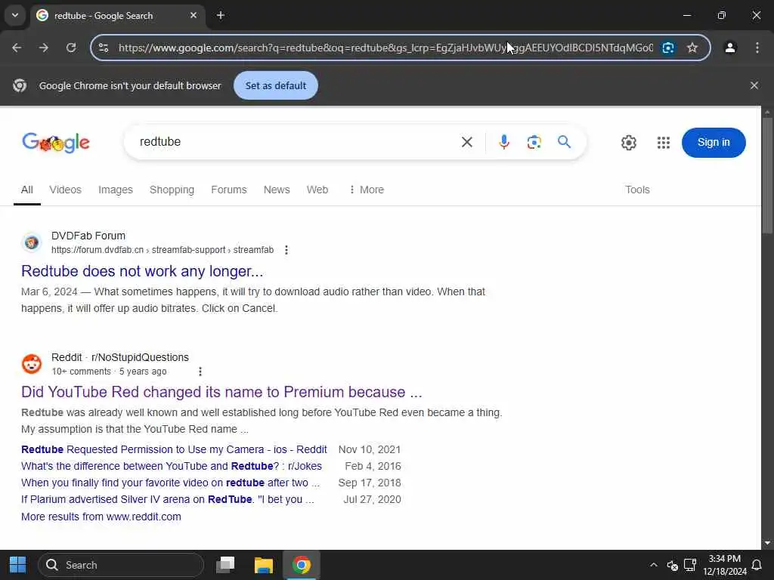774x580 pixels.
Task: Open the Windows Start menu
Action: coord(18,565)
